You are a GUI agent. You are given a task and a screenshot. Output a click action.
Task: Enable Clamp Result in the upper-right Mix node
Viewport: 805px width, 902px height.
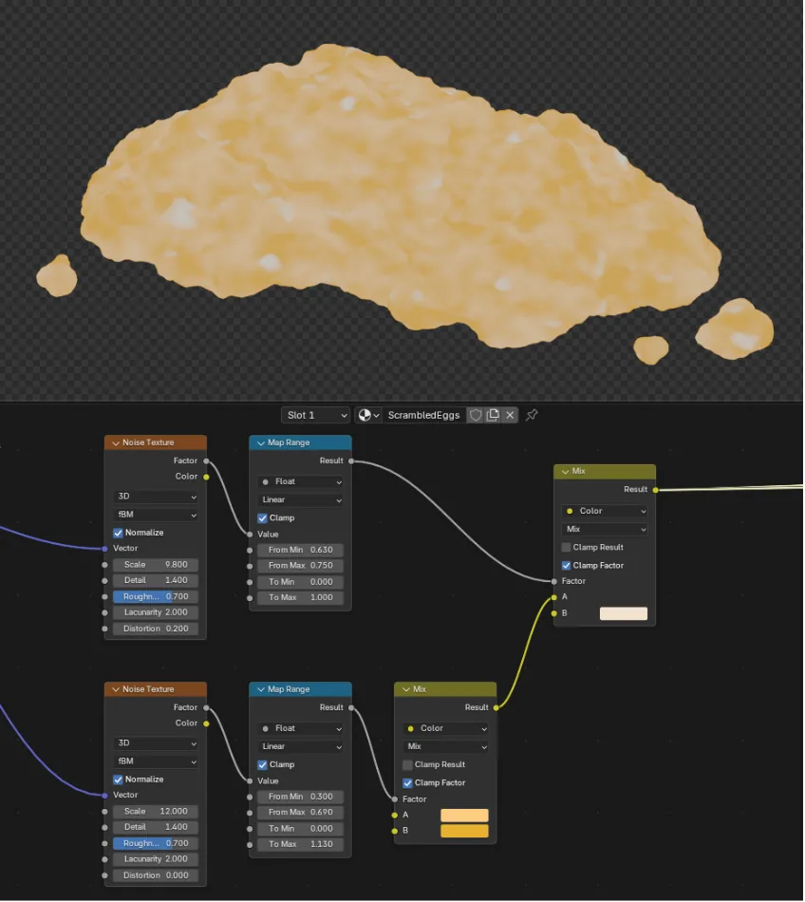(x=567, y=548)
